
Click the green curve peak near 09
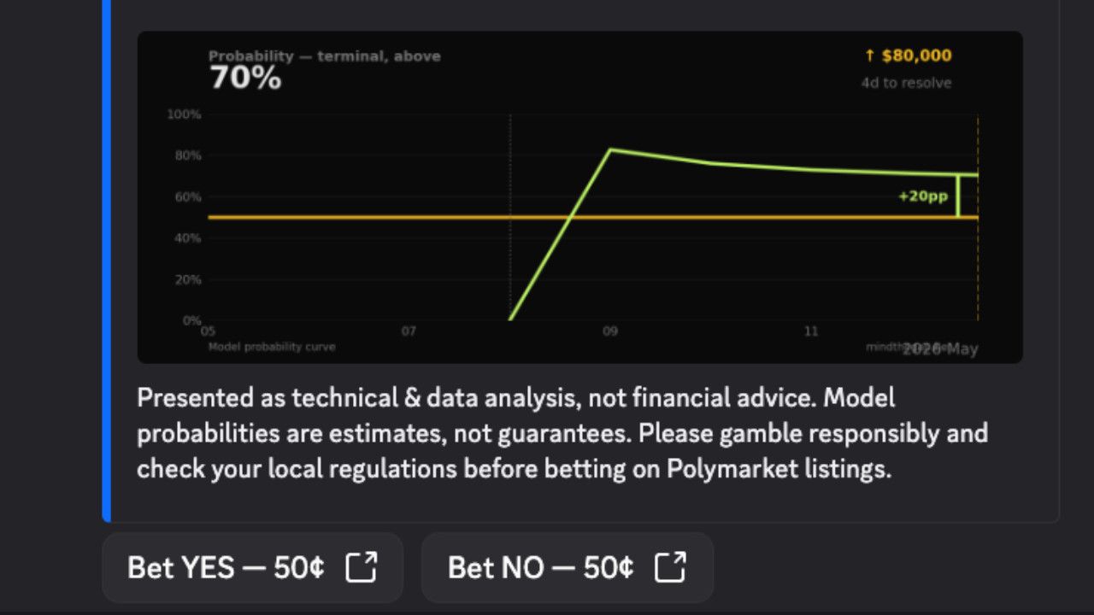point(609,149)
